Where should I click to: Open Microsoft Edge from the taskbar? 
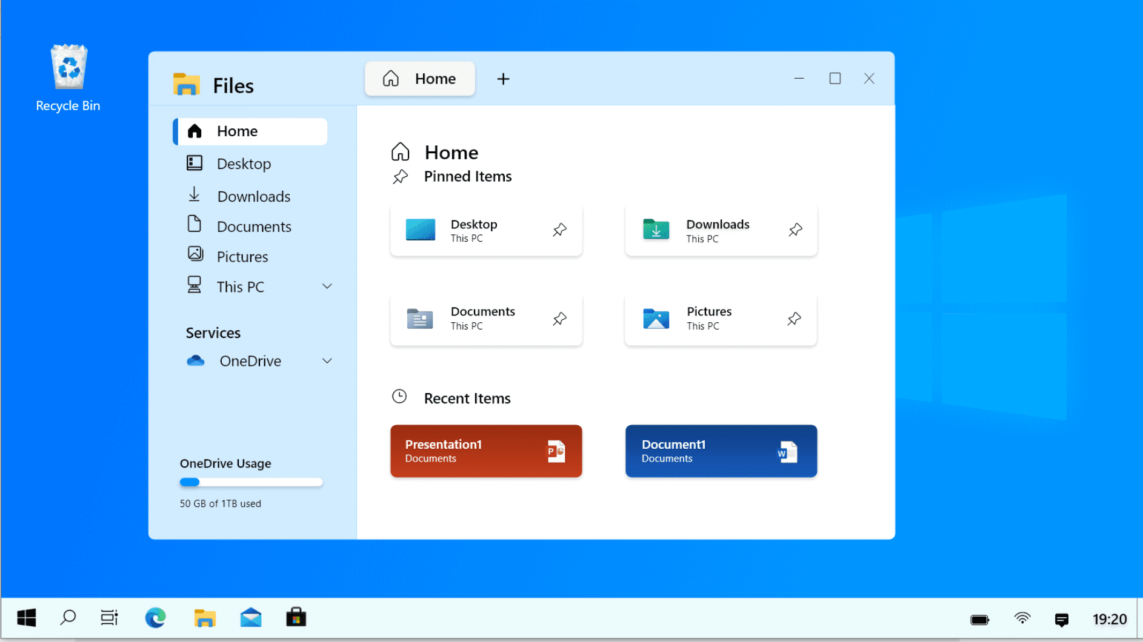tap(155, 618)
